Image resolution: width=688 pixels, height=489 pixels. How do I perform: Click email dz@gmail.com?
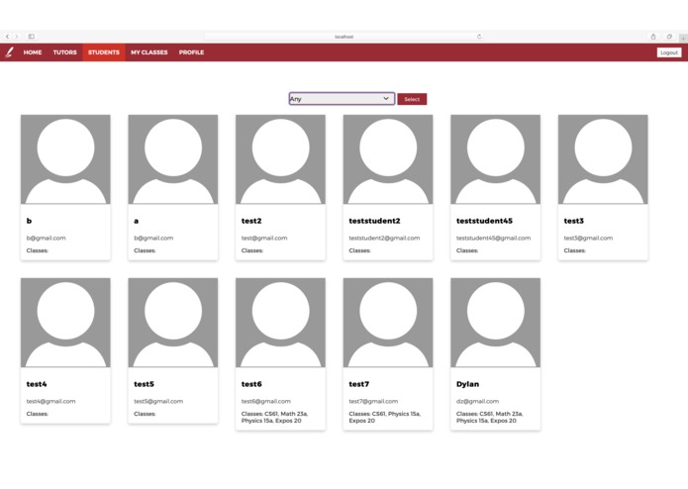point(477,401)
